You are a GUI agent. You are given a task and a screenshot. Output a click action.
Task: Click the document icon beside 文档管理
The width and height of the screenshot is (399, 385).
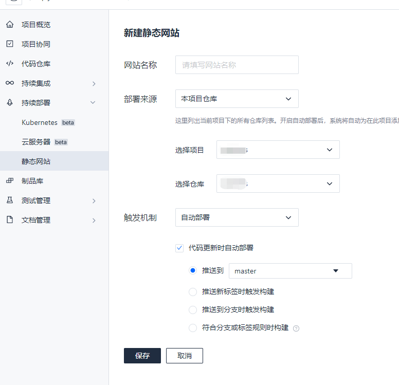10,220
